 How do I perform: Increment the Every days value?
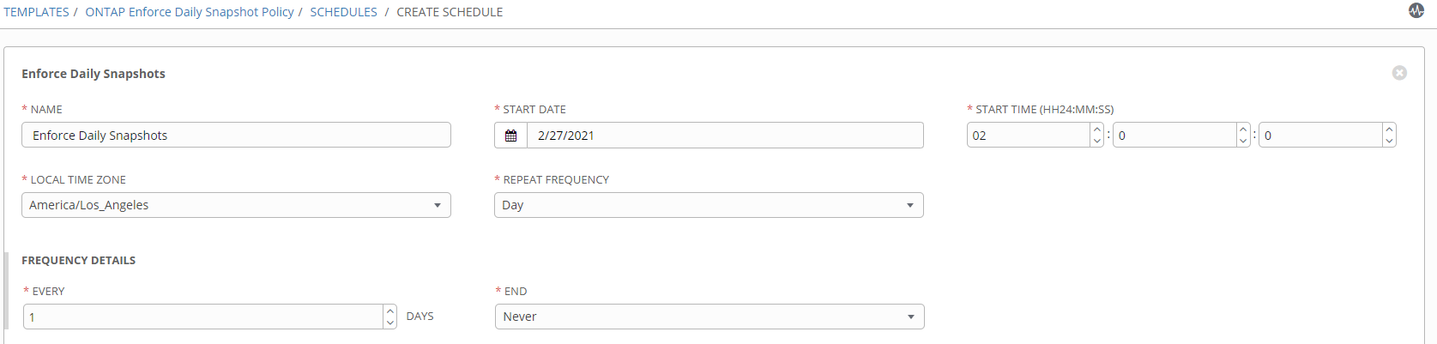(390, 311)
